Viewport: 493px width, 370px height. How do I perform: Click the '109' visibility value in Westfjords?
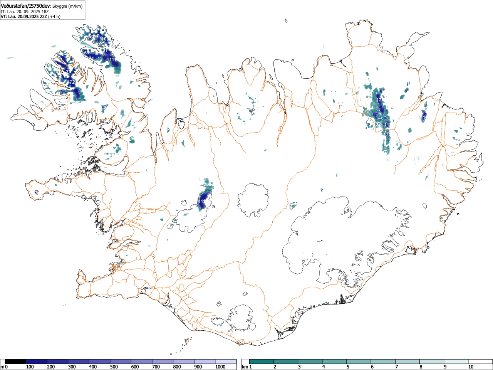pyautogui.click(x=106, y=39)
